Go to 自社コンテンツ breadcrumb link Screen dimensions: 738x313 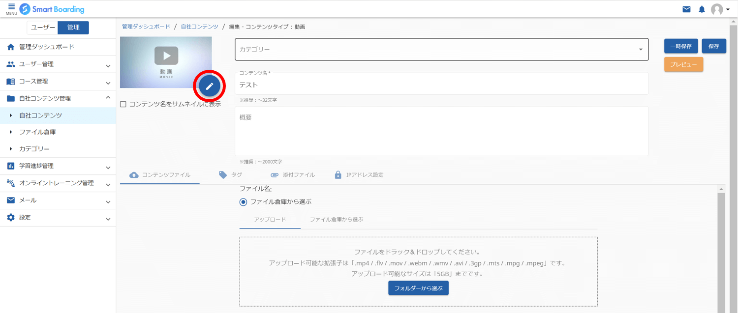[x=200, y=27]
